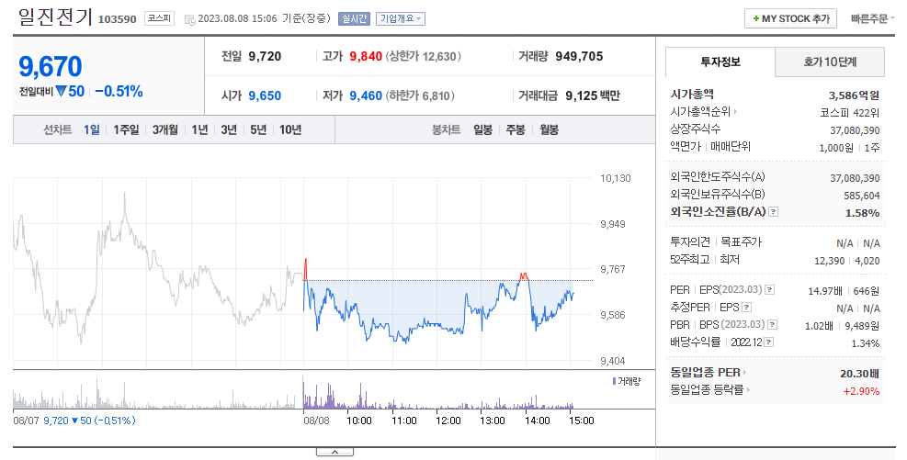The width and height of the screenshot is (907, 460).
Task: Click the 14:00 label on chart axis
Action: click(537, 421)
